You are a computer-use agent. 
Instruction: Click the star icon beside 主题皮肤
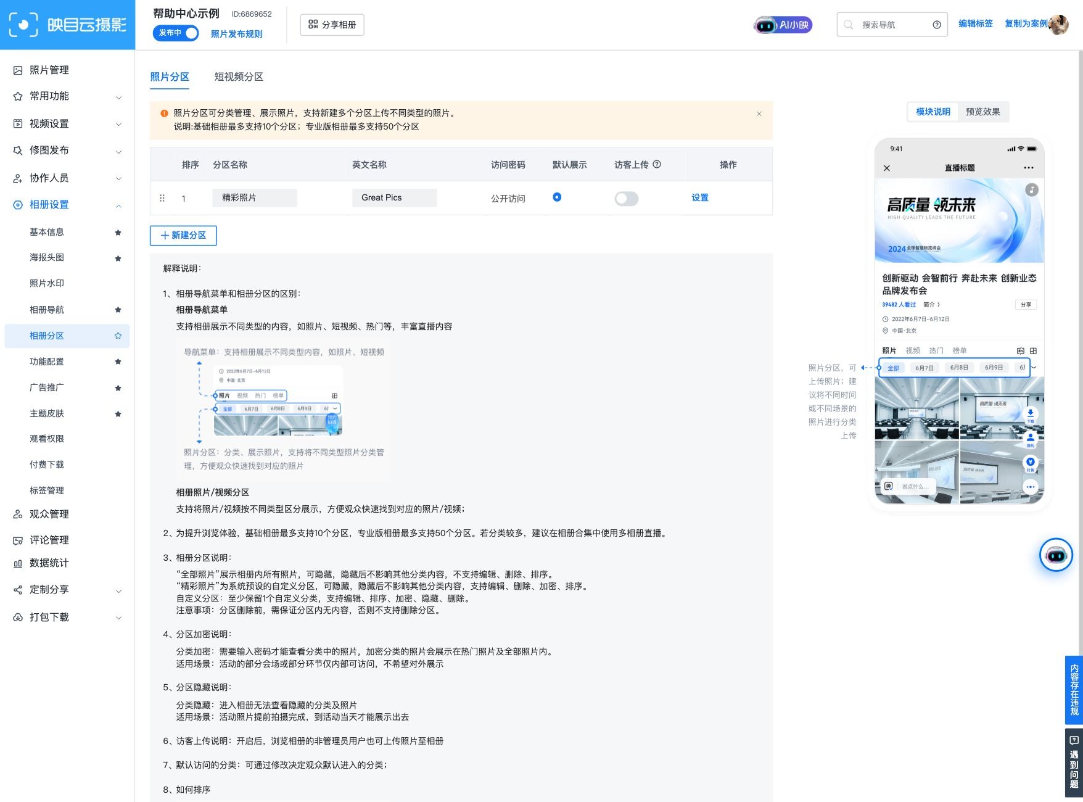[118, 414]
